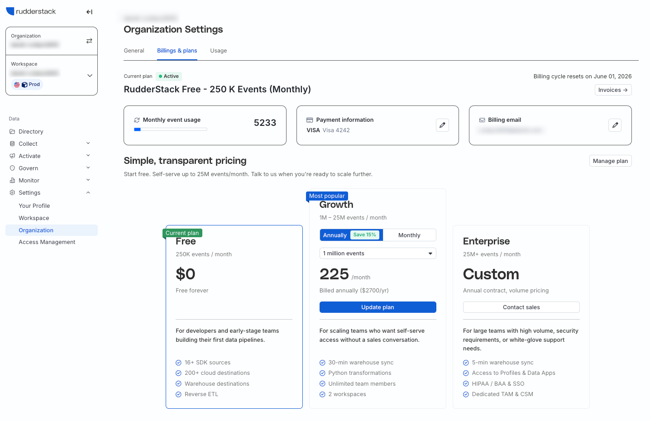Click the Activate megaphone icon
Image resolution: width=650 pixels, height=421 pixels.
tap(12, 156)
